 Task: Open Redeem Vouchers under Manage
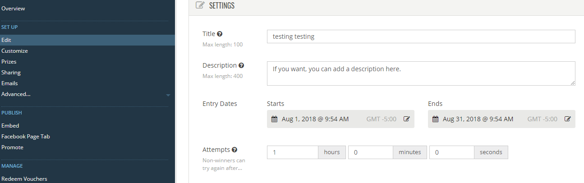click(24, 179)
